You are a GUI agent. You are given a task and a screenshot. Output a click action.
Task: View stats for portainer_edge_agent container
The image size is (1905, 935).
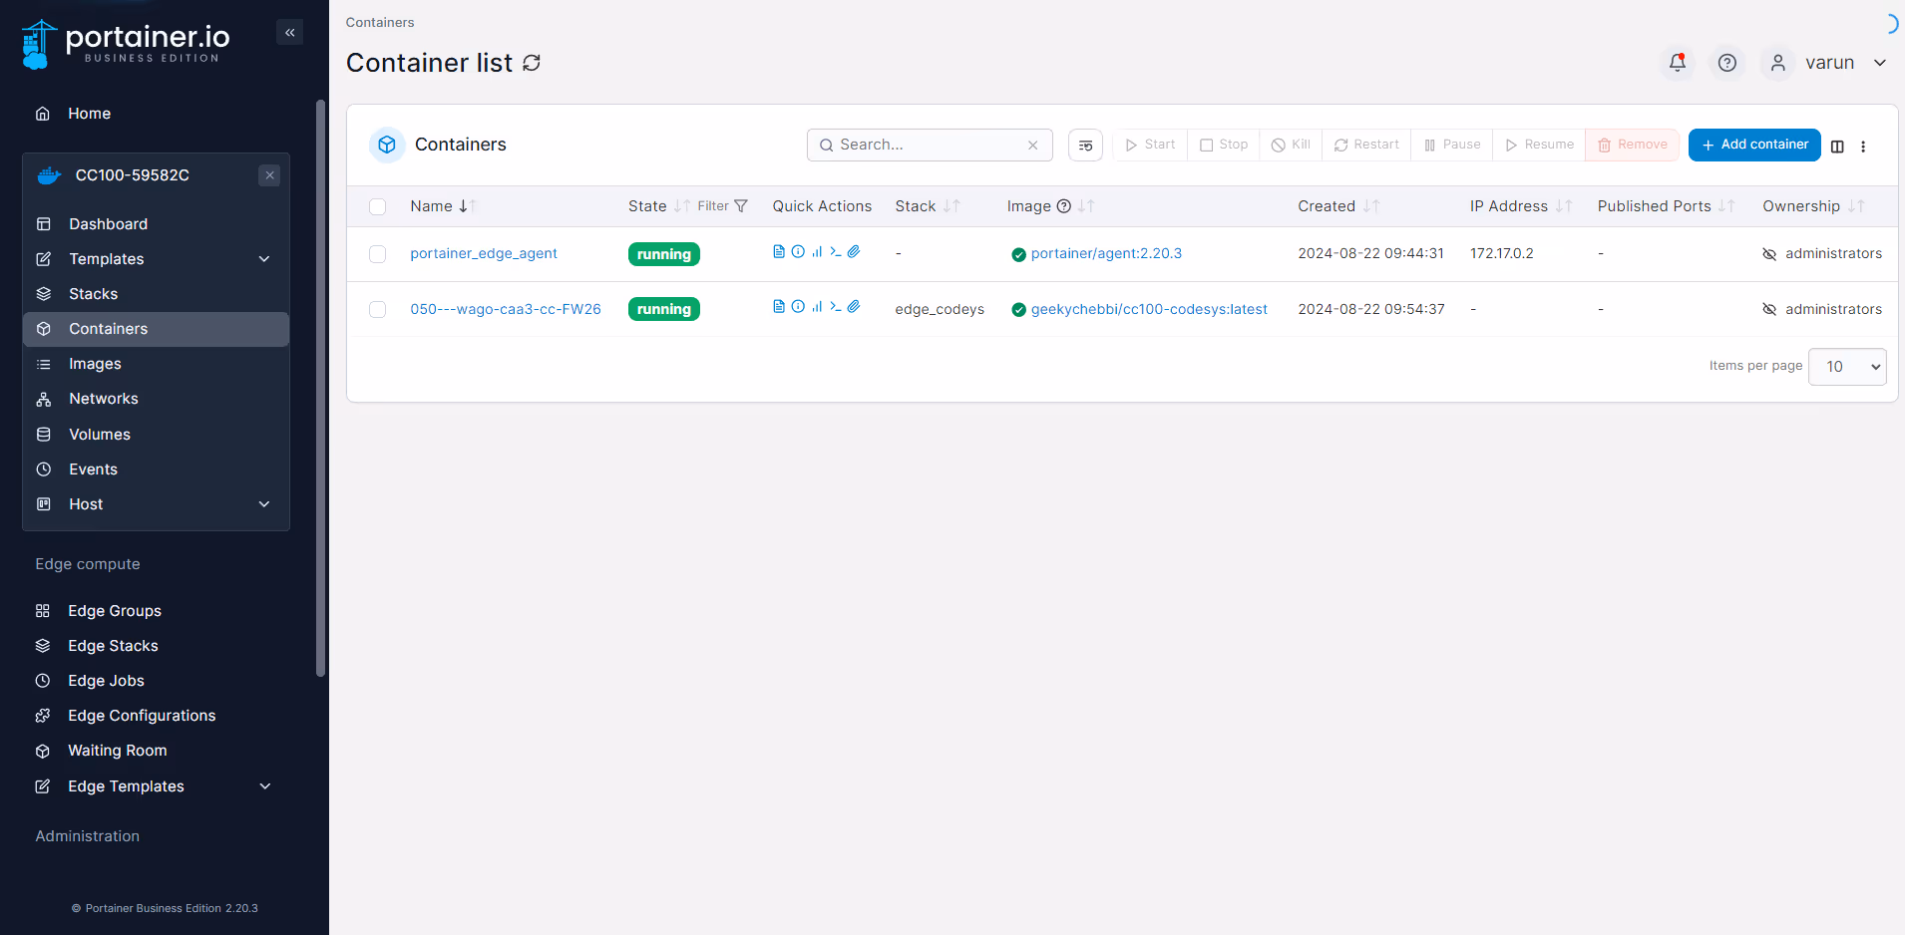click(x=817, y=252)
